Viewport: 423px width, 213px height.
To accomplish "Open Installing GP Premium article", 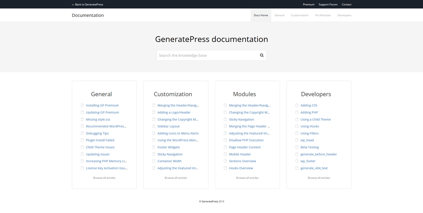I will click(x=102, y=105).
